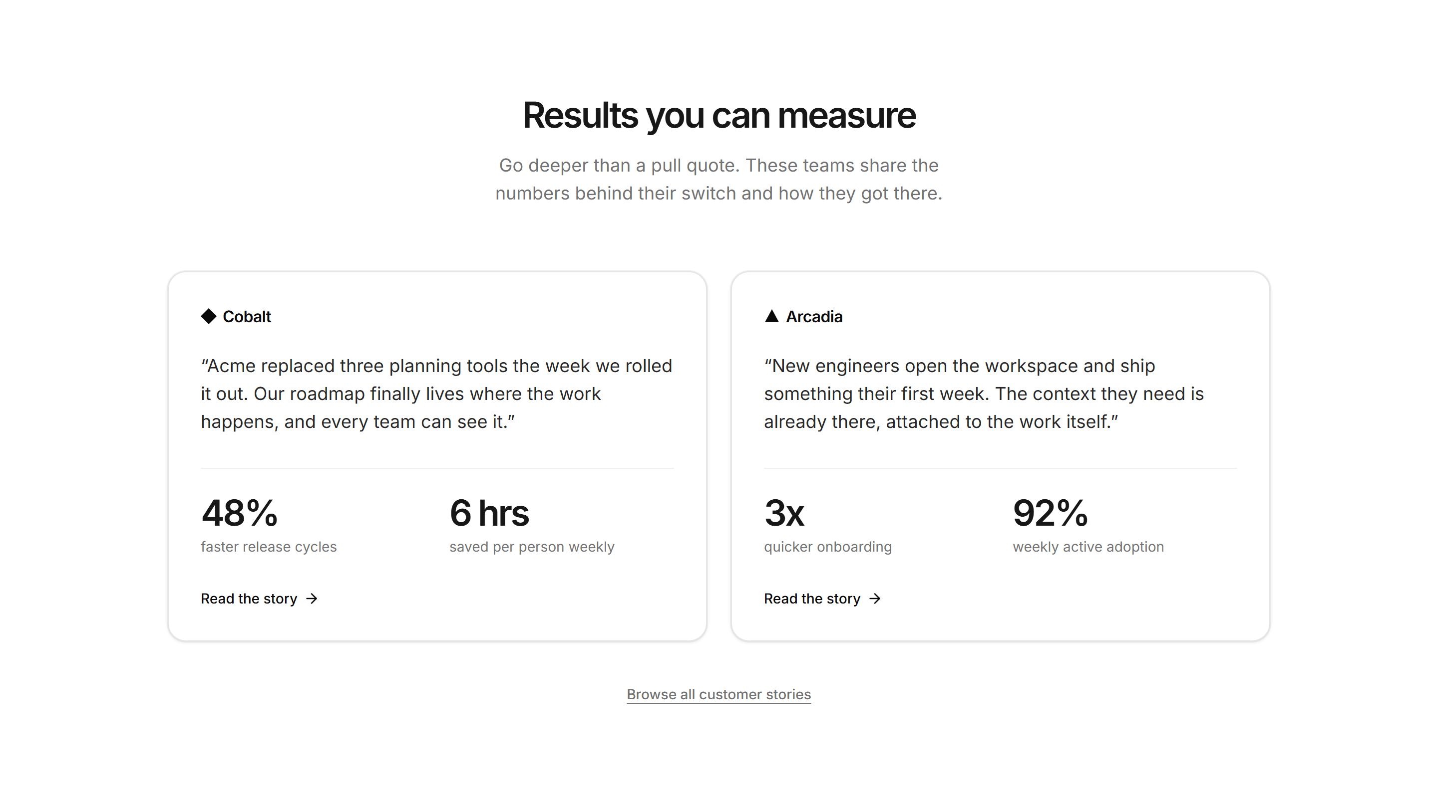
Task: Click the 3x quicker onboarding stat
Action: click(828, 525)
